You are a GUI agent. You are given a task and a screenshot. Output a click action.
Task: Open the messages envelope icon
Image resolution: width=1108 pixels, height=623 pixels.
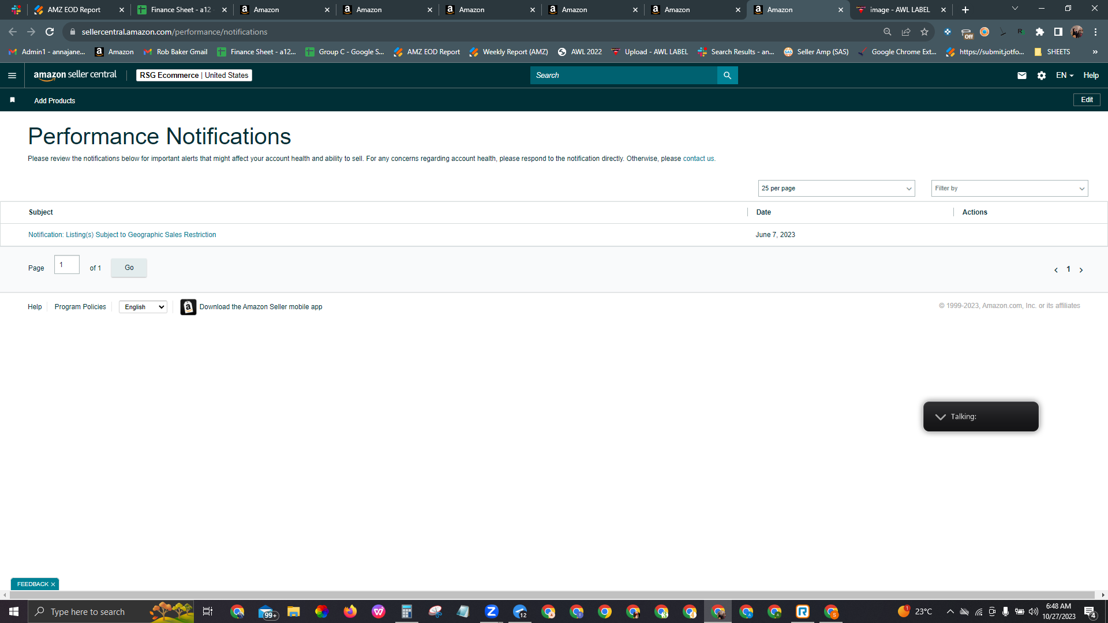point(1021,76)
